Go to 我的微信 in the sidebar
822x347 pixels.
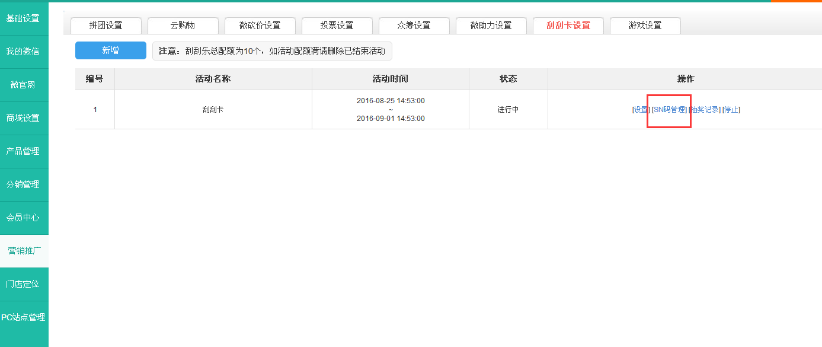(x=23, y=52)
